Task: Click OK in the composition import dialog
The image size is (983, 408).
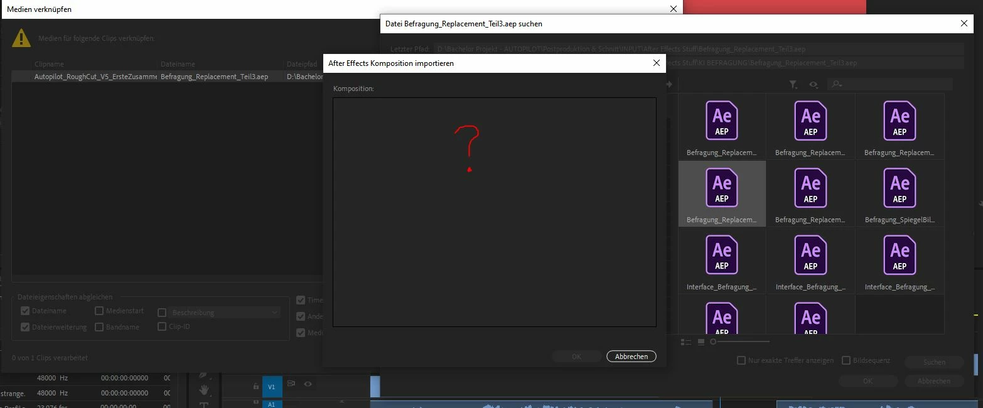Action: (577, 357)
